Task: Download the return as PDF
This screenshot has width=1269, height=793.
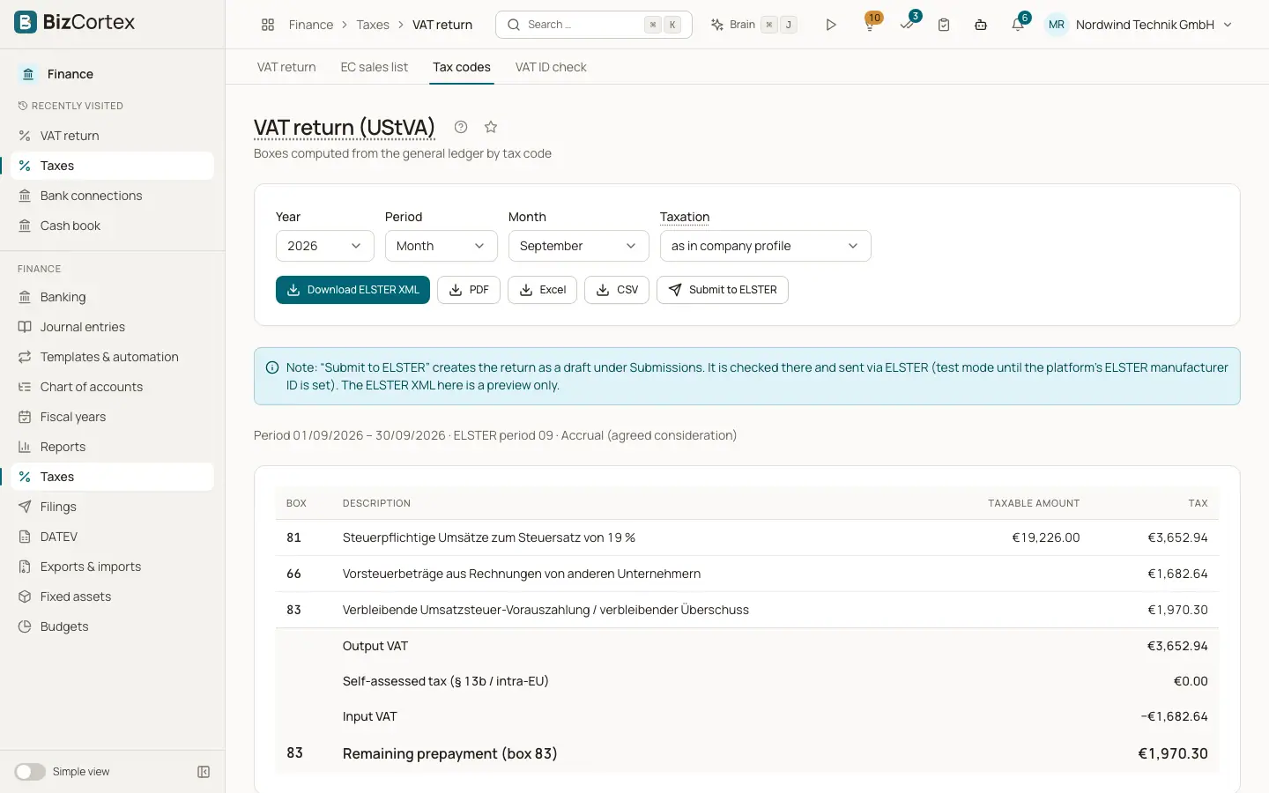Action: pos(469,290)
